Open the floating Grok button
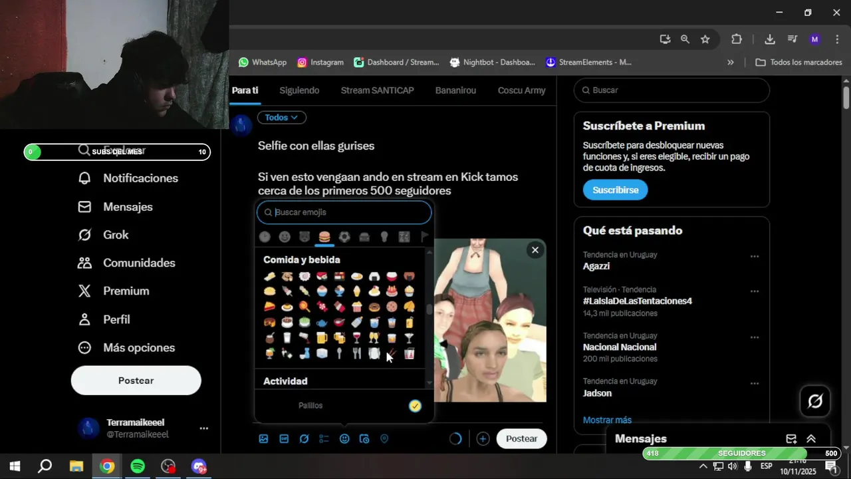The height and width of the screenshot is (479, 851). click(x=815, y=401)
